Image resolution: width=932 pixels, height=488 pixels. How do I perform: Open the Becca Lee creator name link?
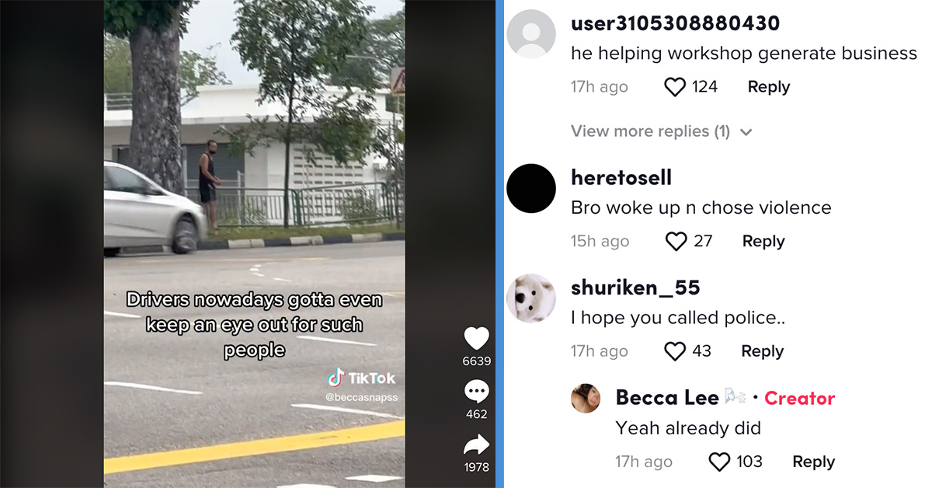click(667, 398)
